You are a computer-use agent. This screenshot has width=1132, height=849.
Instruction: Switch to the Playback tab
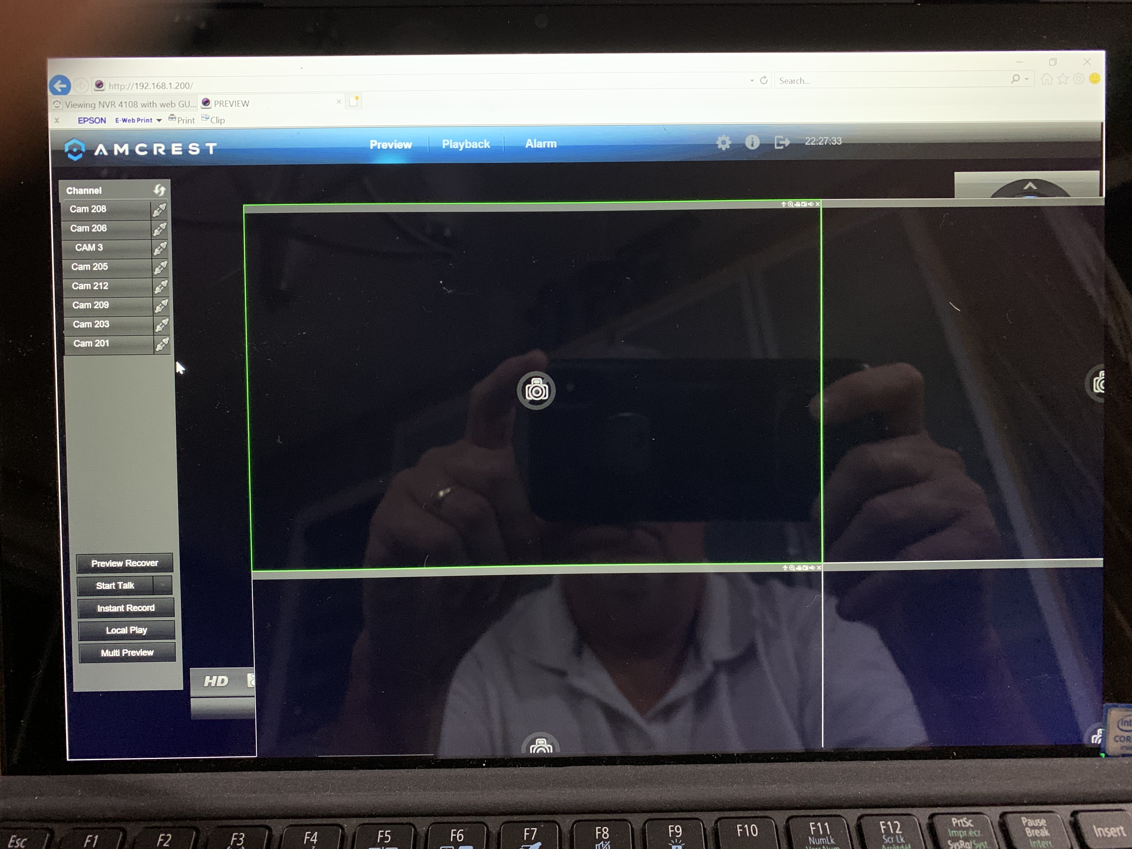pos(466,144)
